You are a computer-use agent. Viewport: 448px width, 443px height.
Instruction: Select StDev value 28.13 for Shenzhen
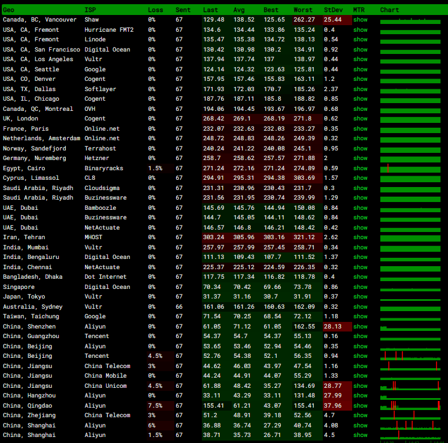(332, 326)
